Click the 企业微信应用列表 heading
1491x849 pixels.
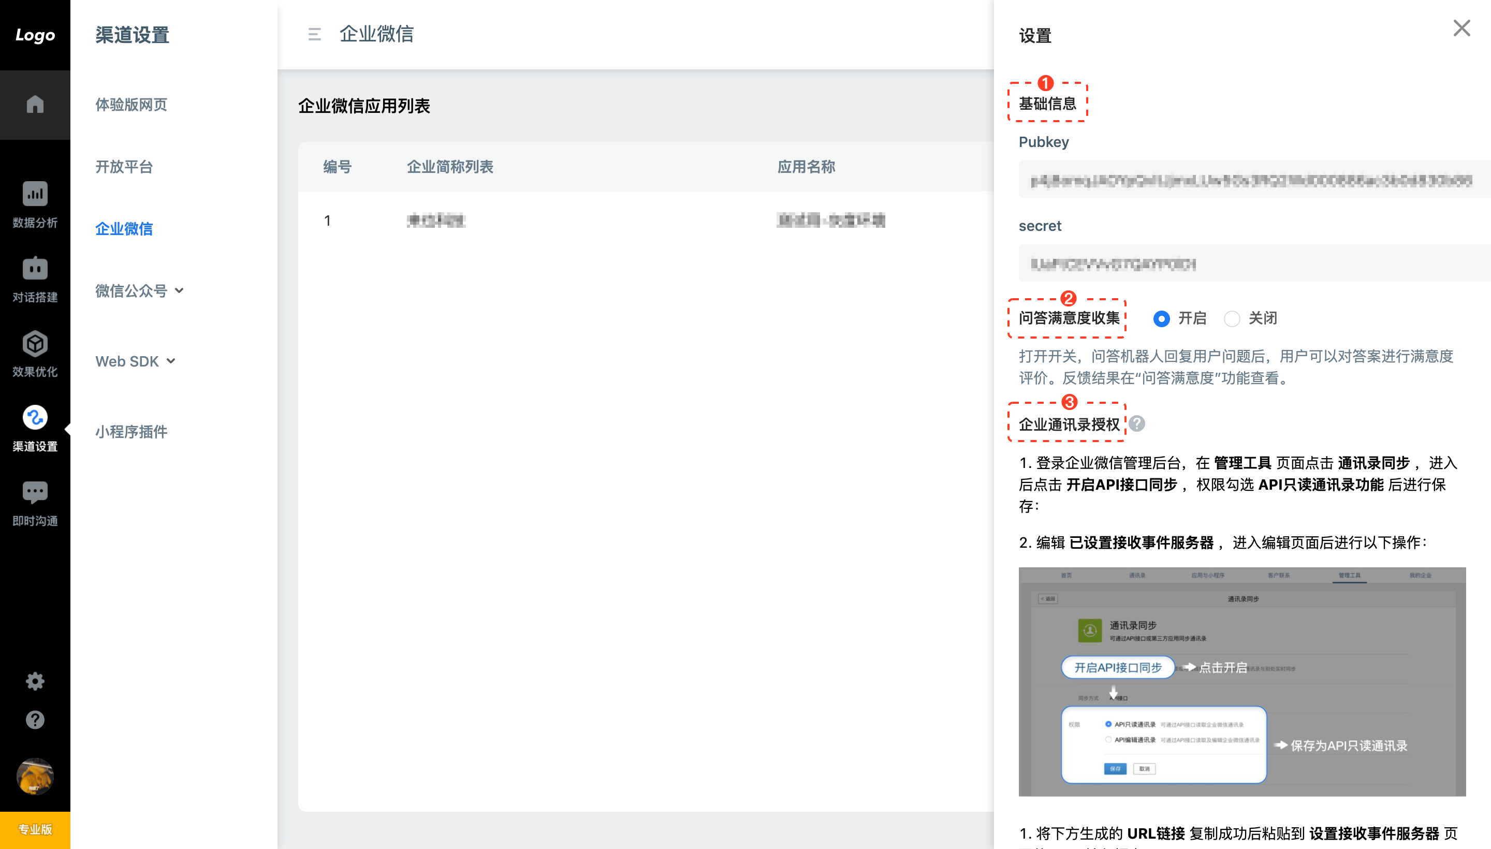coord(364,106)
